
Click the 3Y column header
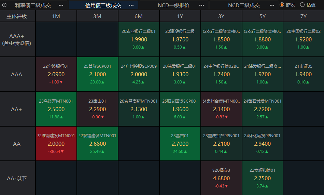(221, 16)
